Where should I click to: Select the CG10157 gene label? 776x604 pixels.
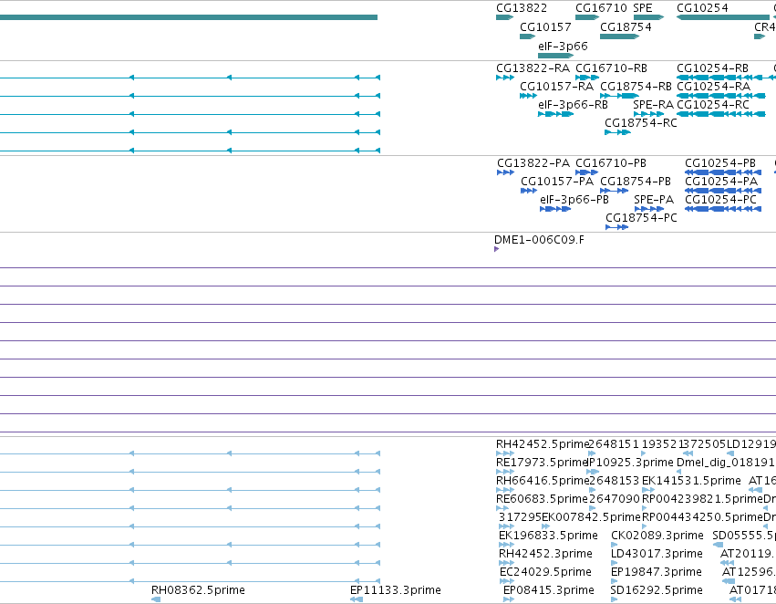(x=545, y=26)
